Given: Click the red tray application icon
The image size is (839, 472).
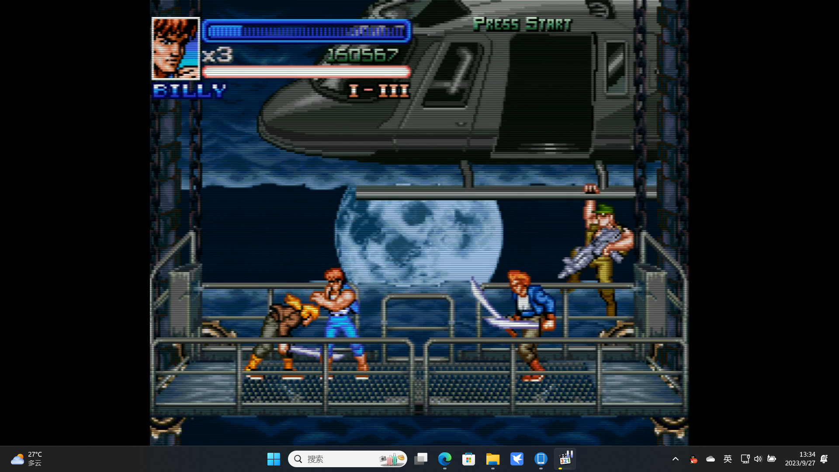Looking at the screenshot, I should (693, 459).
